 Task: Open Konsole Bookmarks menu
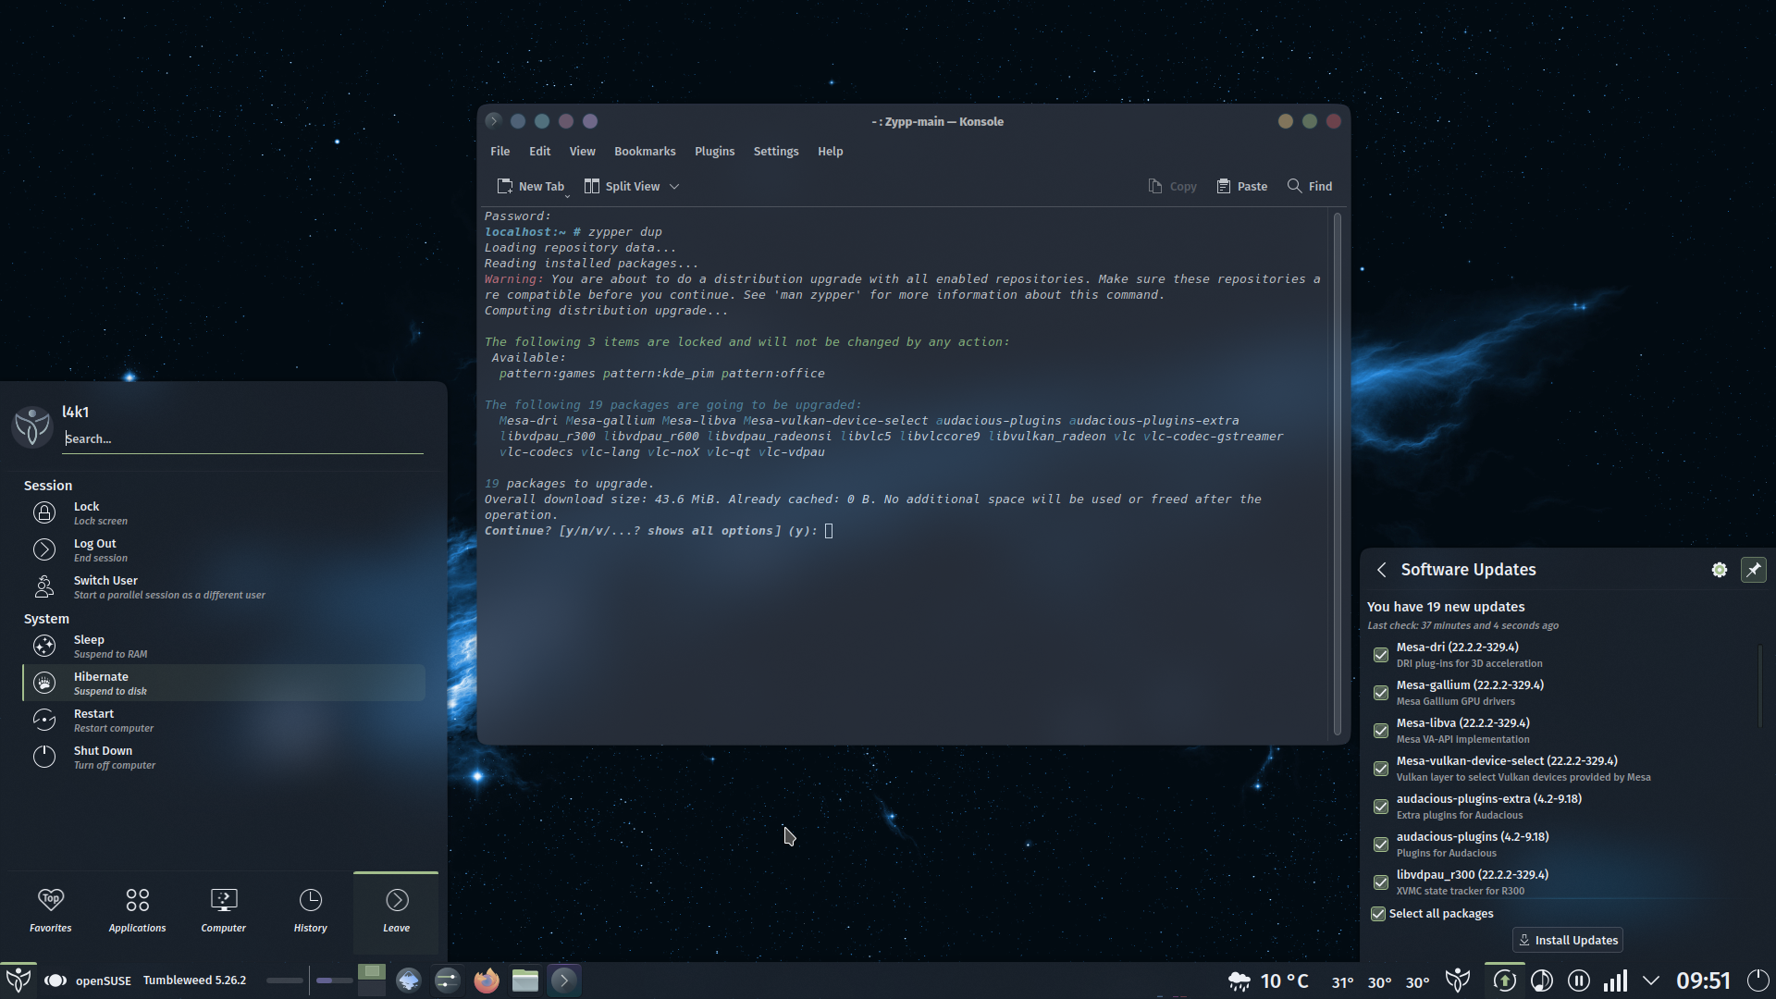click(645, 151)
